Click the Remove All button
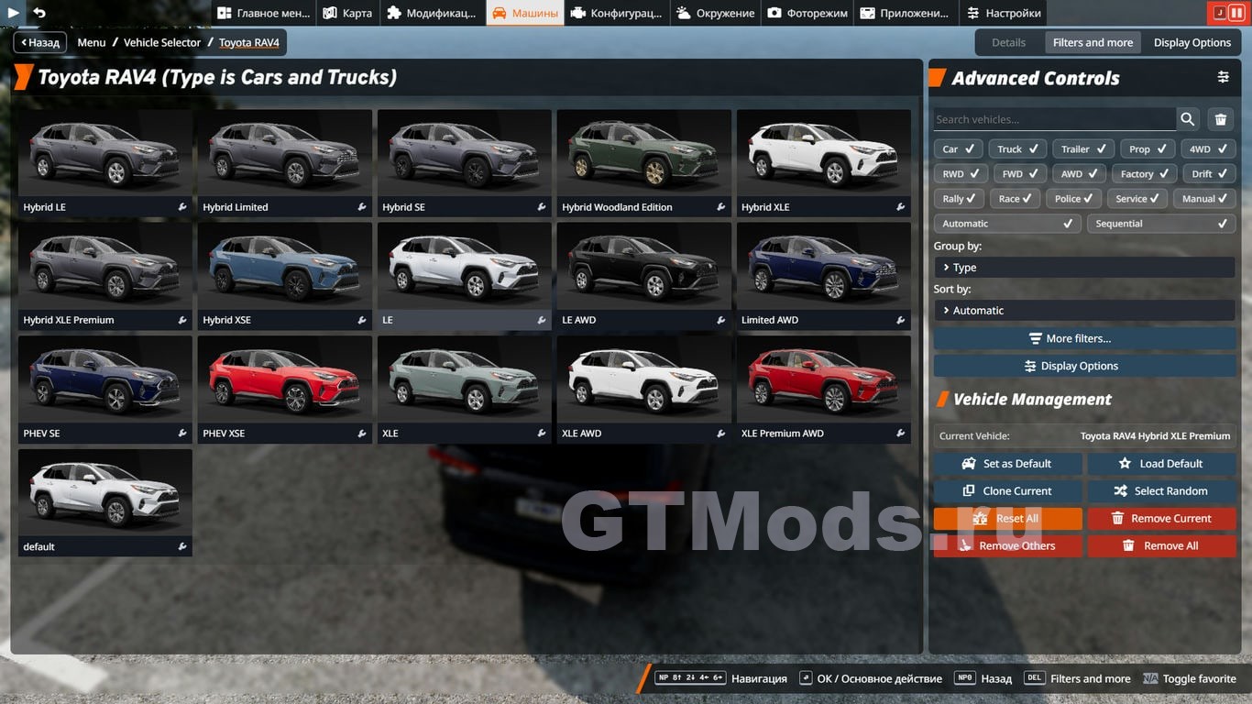 click(x=1160, y=546)
